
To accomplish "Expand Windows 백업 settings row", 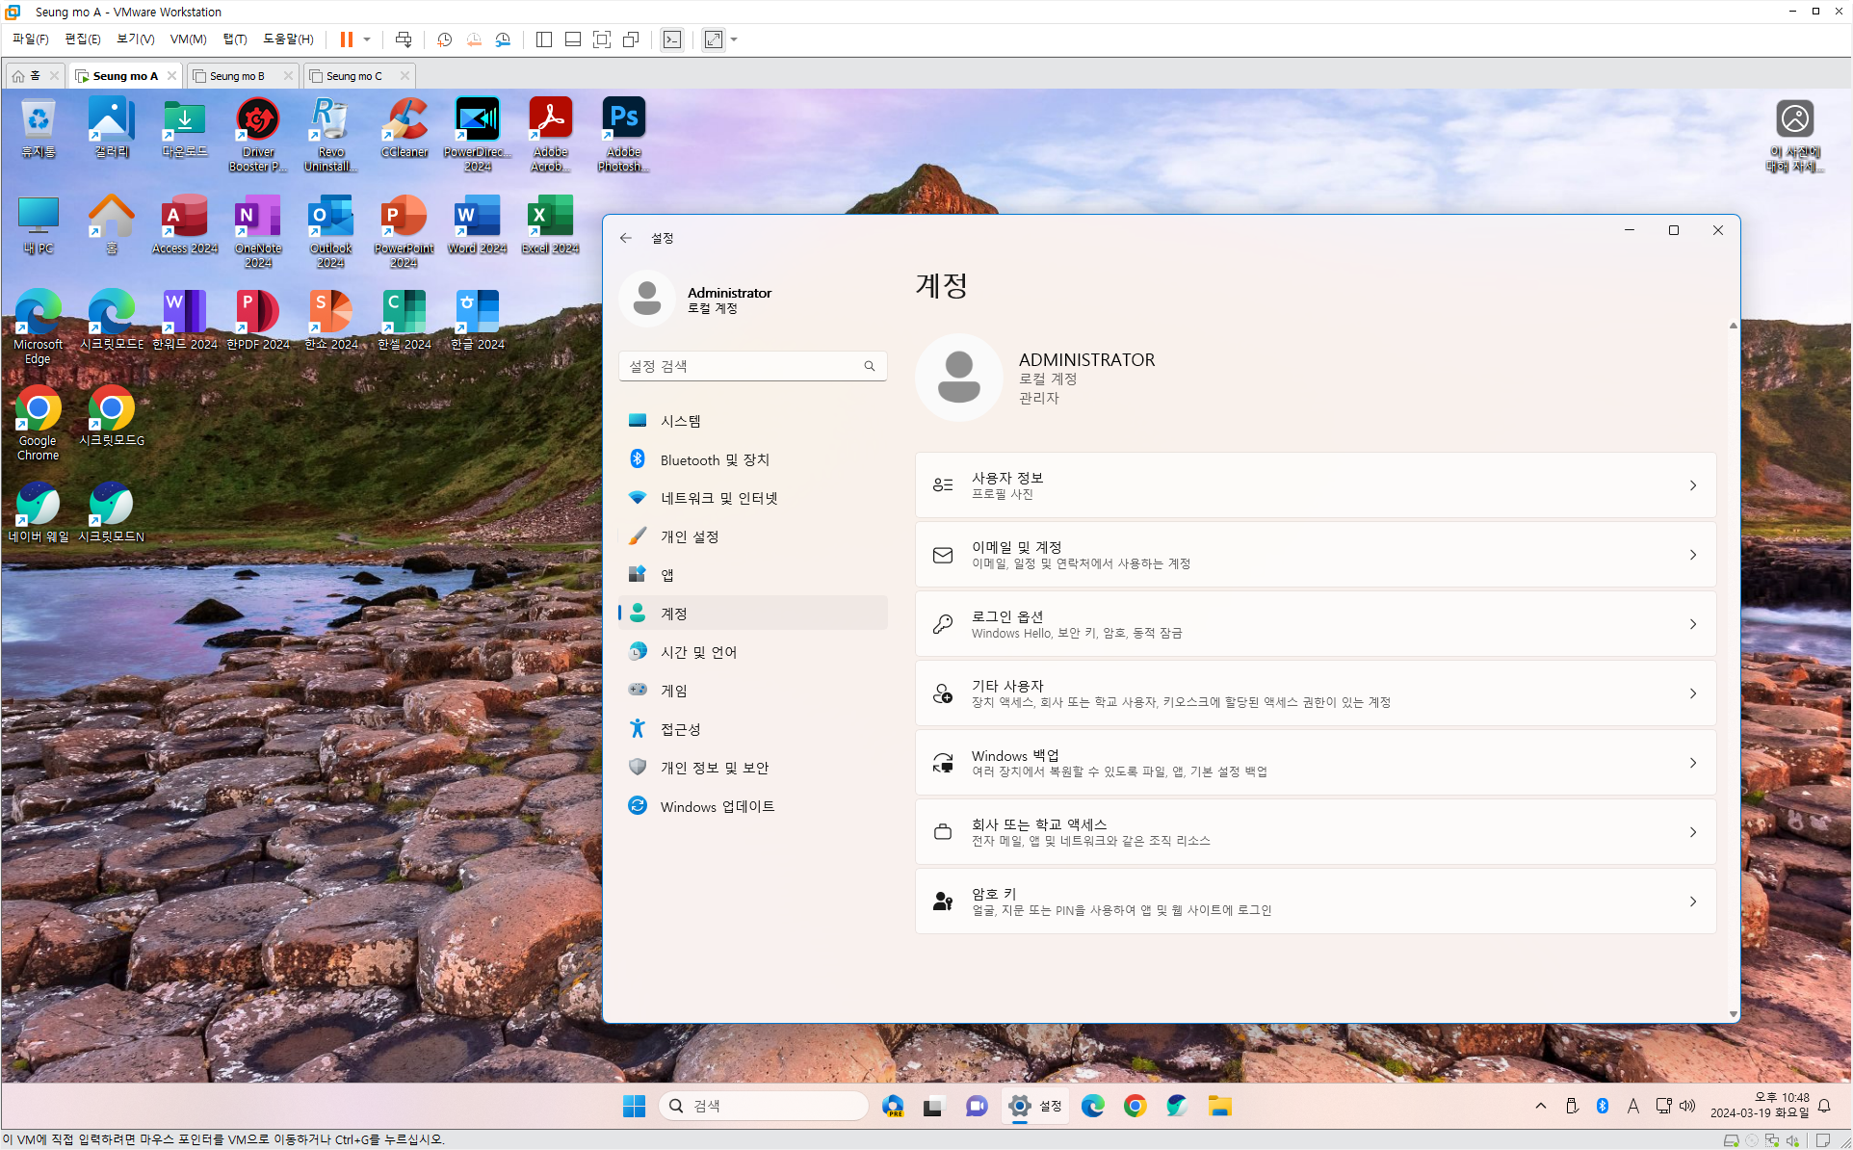I will click(1316, 763).
